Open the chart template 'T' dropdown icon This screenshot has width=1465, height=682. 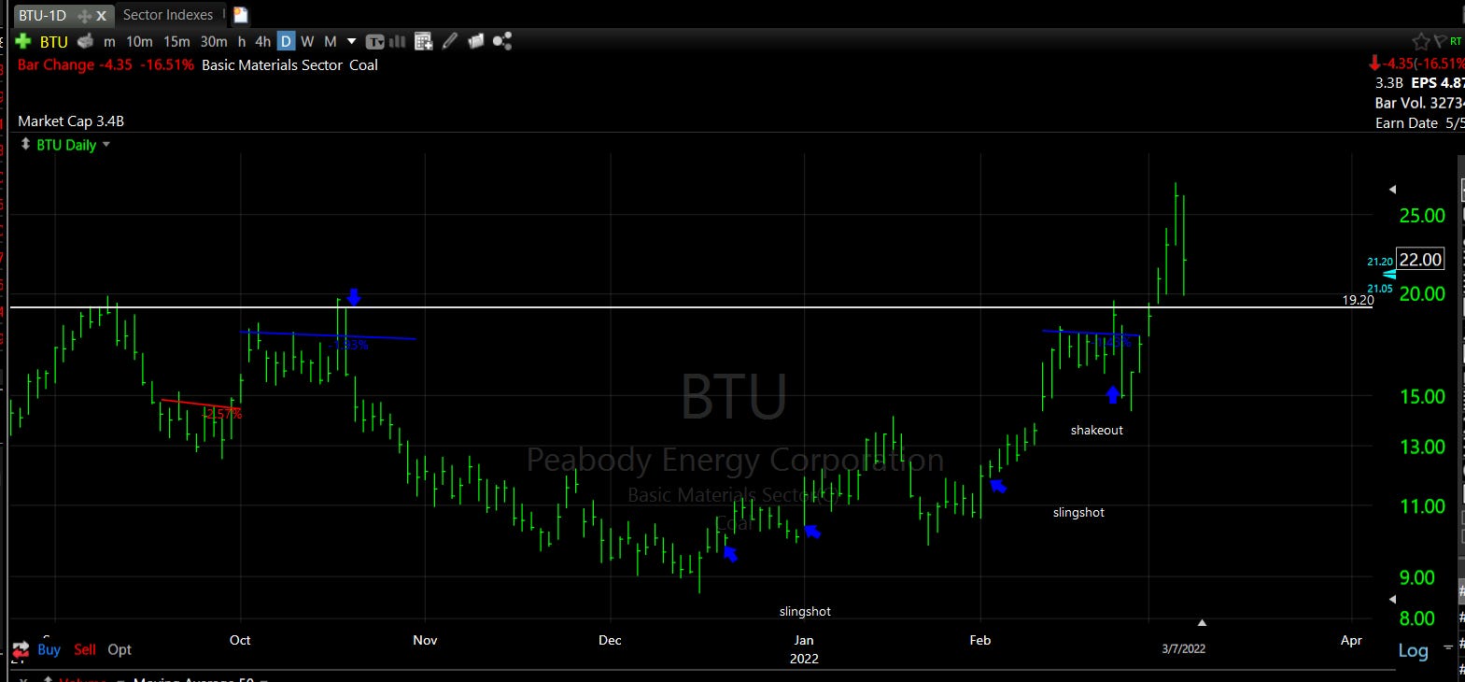tap(375, 41)
